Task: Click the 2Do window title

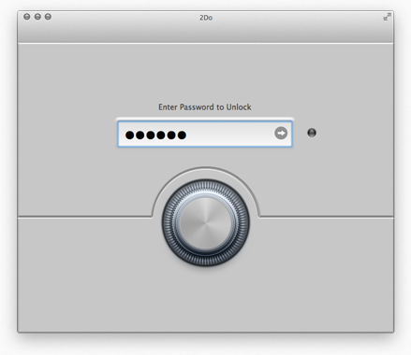Action: click(x=206, y=18)
